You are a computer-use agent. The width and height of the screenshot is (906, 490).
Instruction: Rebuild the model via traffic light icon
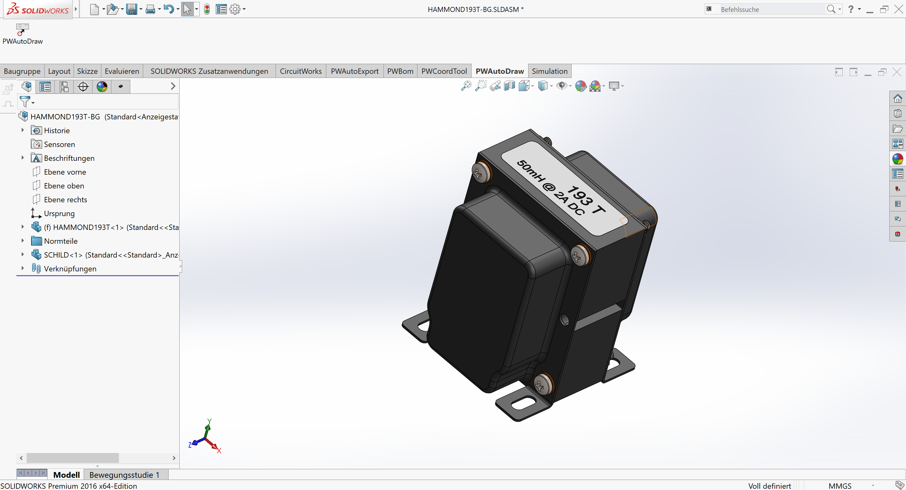[x=207, y=9]
